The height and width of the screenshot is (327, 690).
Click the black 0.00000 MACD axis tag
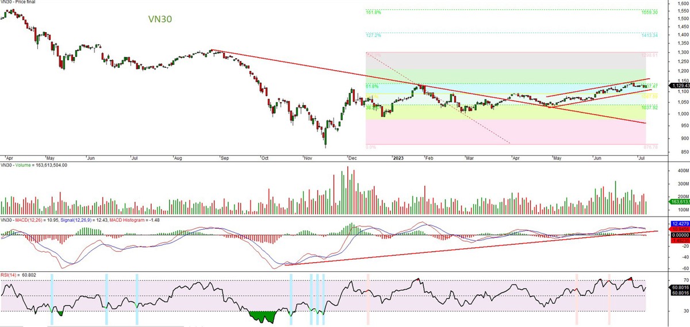click(x=678, y=235)
